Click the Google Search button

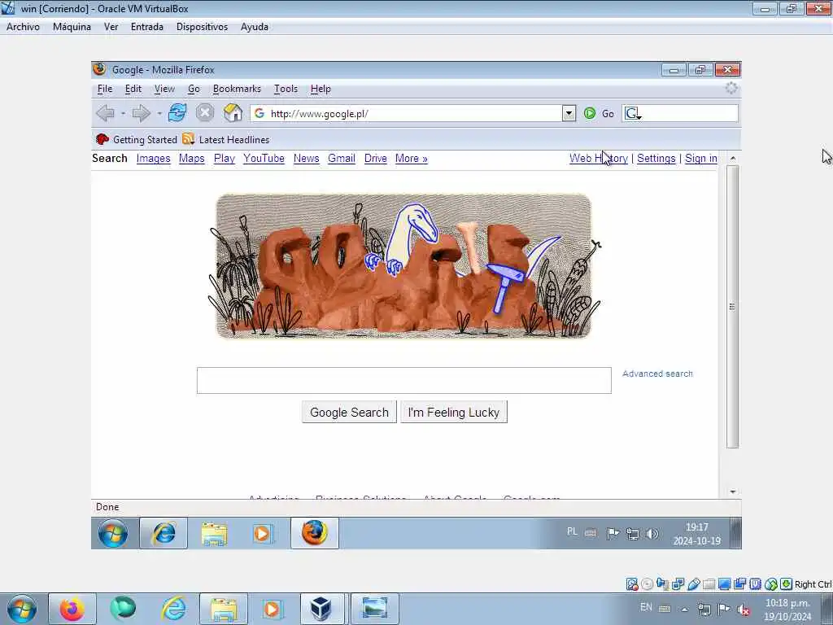tap(349, 412)
